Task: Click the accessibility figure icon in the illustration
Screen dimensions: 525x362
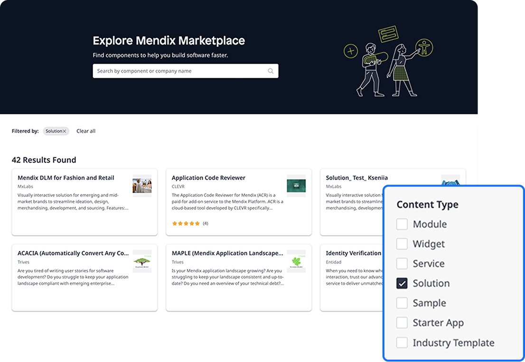Action: pos(424,48)
